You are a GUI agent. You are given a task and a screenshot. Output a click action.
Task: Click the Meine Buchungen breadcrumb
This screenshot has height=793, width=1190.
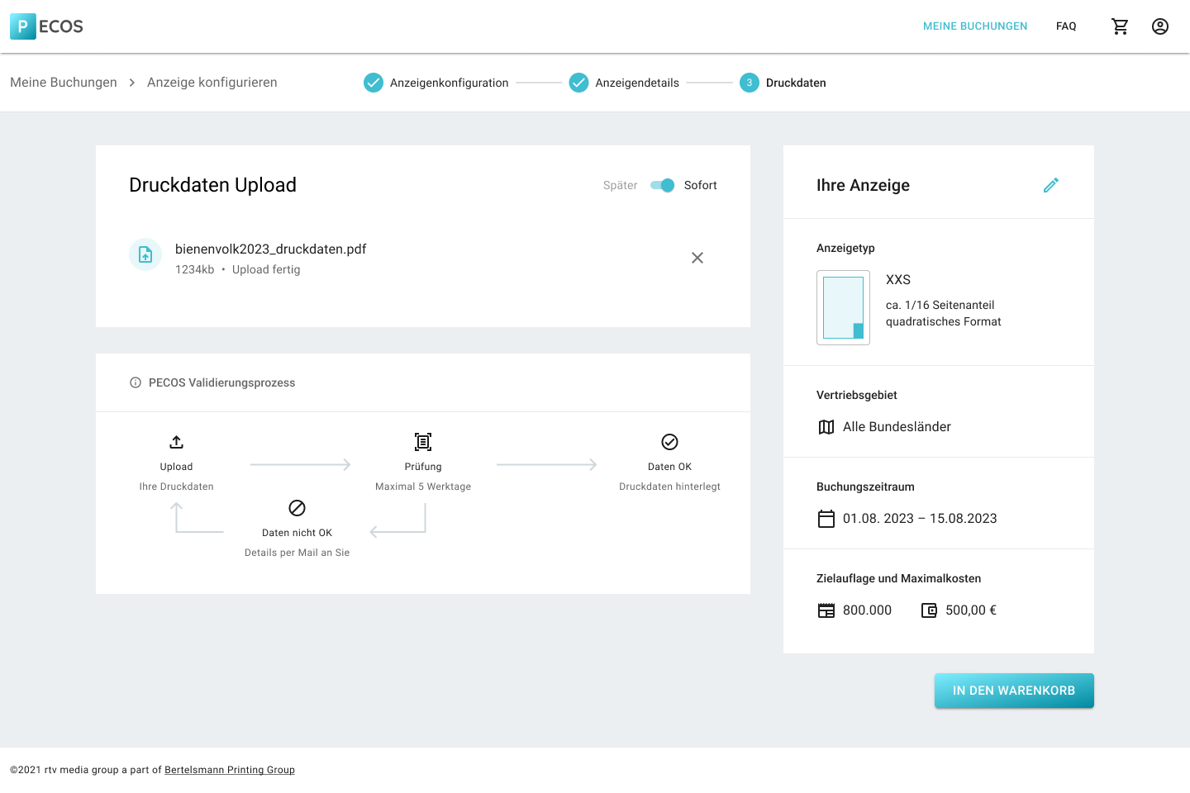pos(64,83)
